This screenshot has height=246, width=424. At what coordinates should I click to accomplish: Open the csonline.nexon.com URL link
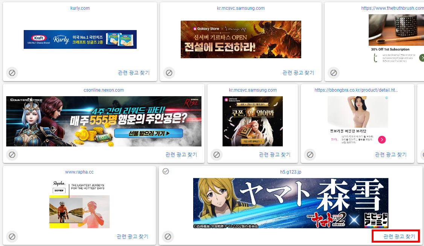coord(104,90)
